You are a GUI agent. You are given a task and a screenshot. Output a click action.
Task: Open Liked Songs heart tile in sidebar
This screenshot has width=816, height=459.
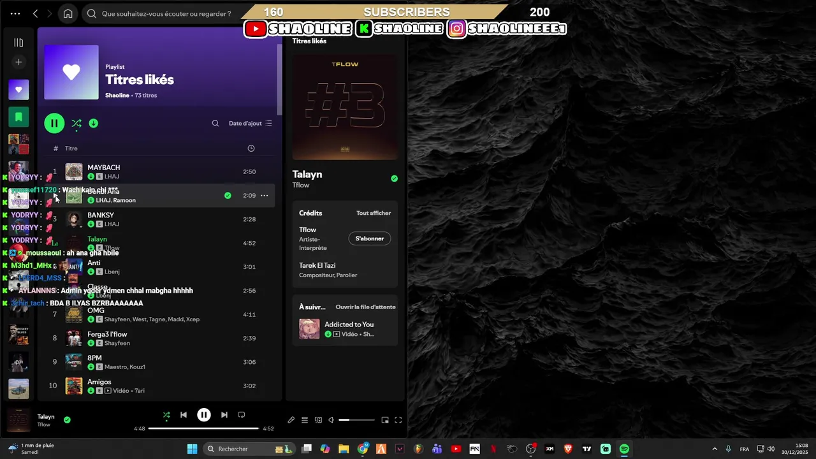click(x=18, y=90)
